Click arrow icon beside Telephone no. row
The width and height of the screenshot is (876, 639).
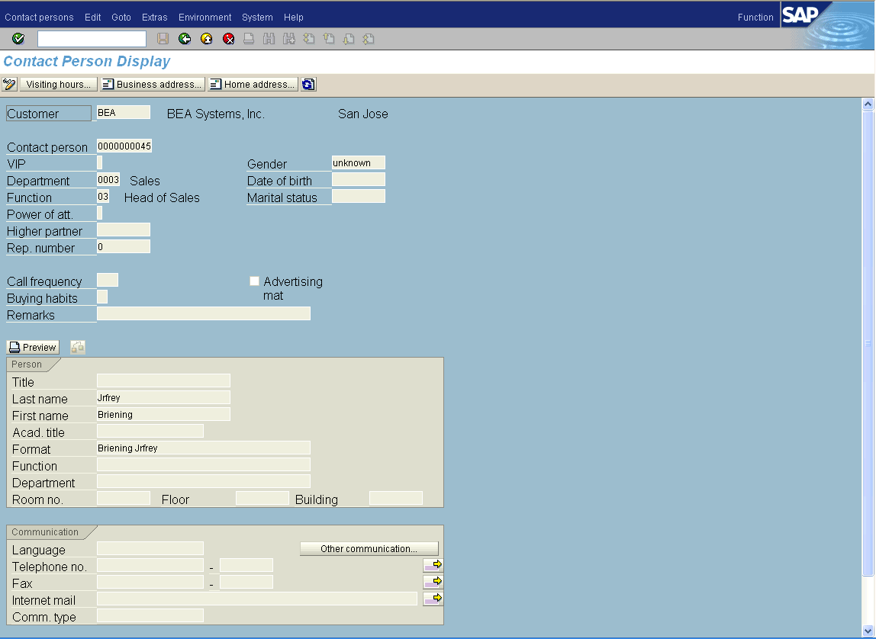433,565
